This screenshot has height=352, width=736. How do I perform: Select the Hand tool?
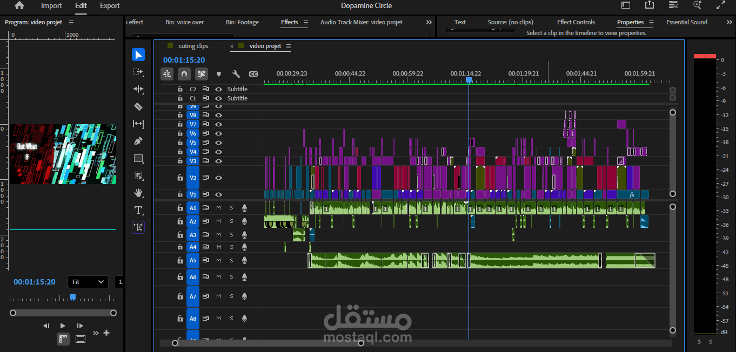(x=138, y=193)
